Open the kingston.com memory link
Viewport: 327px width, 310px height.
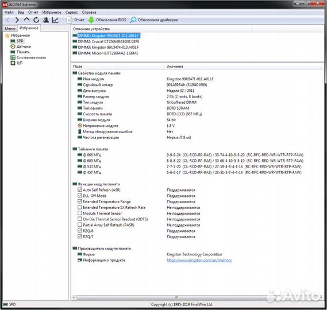pyautogui.click(x=199, y=260)
